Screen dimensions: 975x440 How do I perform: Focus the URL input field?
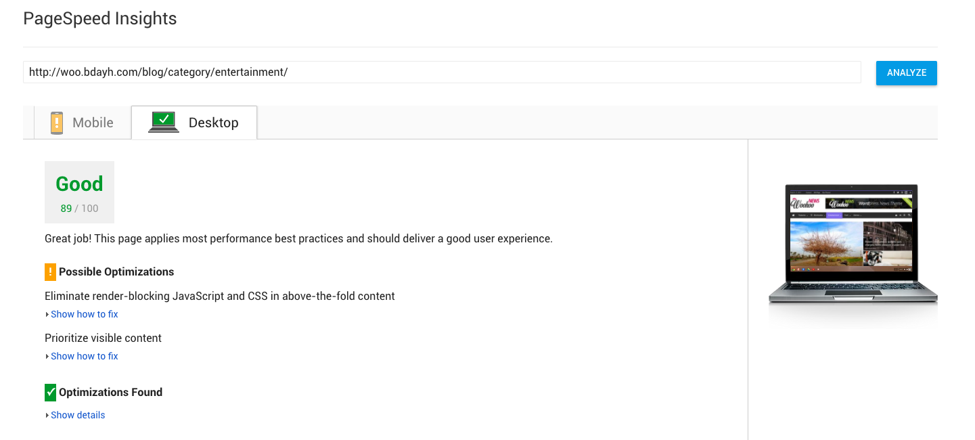(x=441, y=72)
